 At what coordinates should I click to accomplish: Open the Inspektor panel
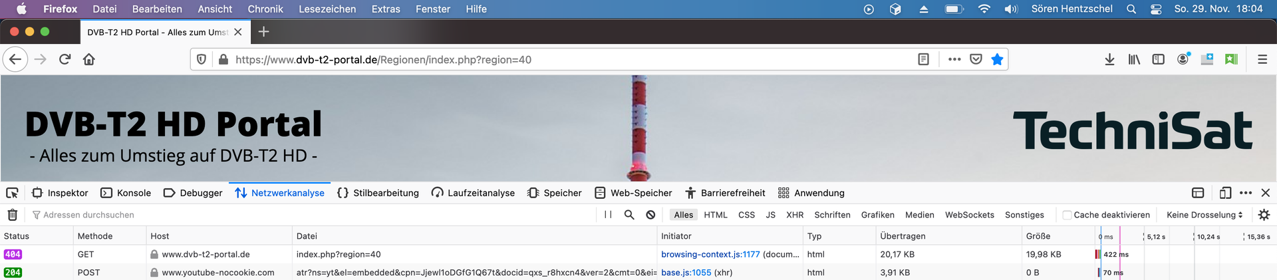click(60, 193)
